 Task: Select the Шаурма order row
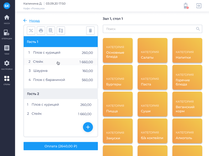pyautogui.click(x=61, y=71)
